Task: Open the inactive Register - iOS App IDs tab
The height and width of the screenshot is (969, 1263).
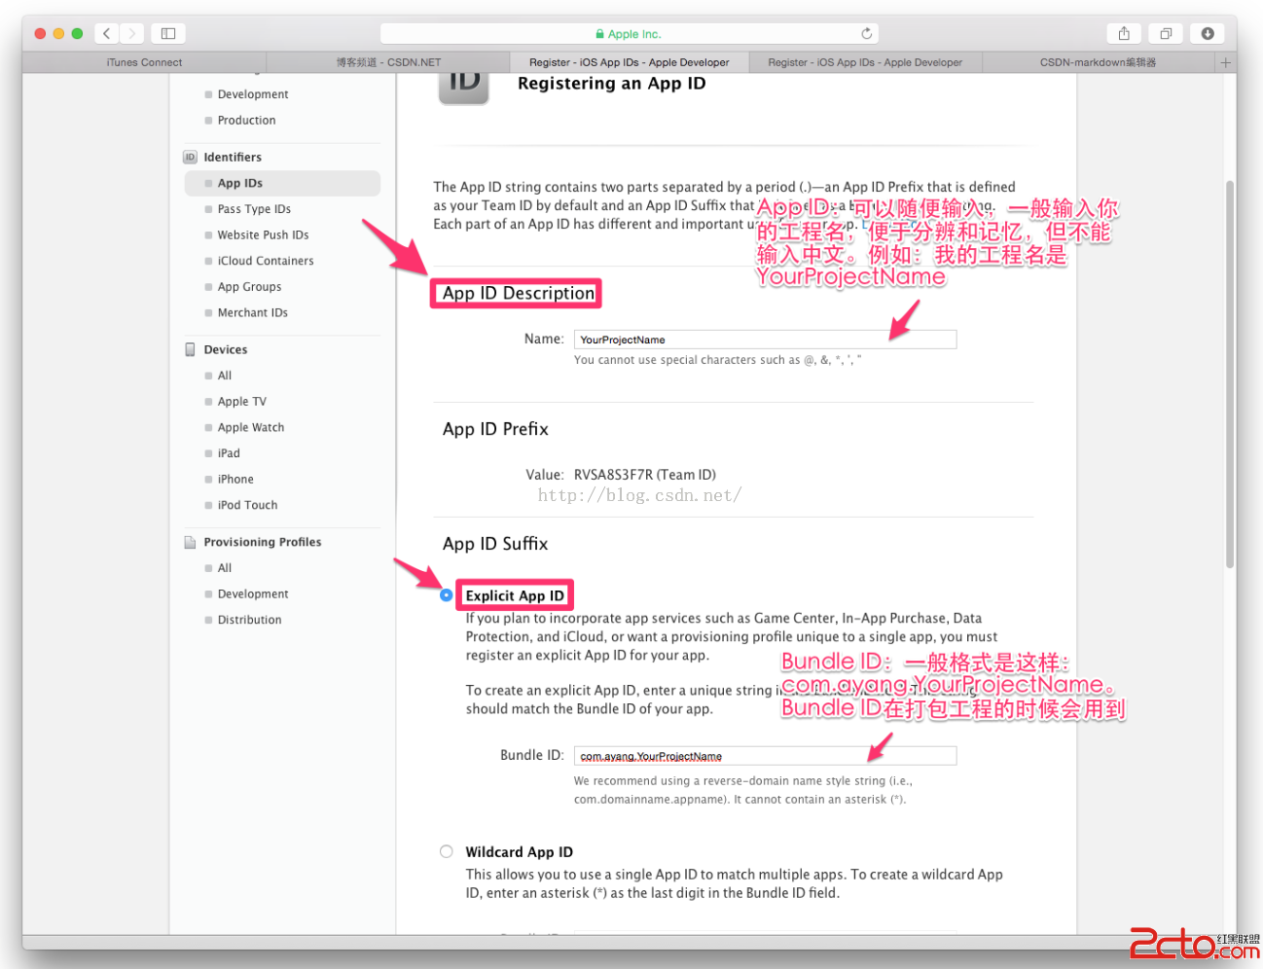Action: [865, 62]
